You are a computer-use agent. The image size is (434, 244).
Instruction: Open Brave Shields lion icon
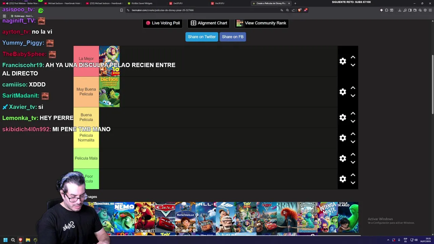pos(299,10)
